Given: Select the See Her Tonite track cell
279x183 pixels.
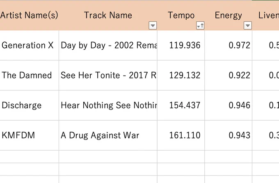Looking at the screenshot, I should pos(108,75).
